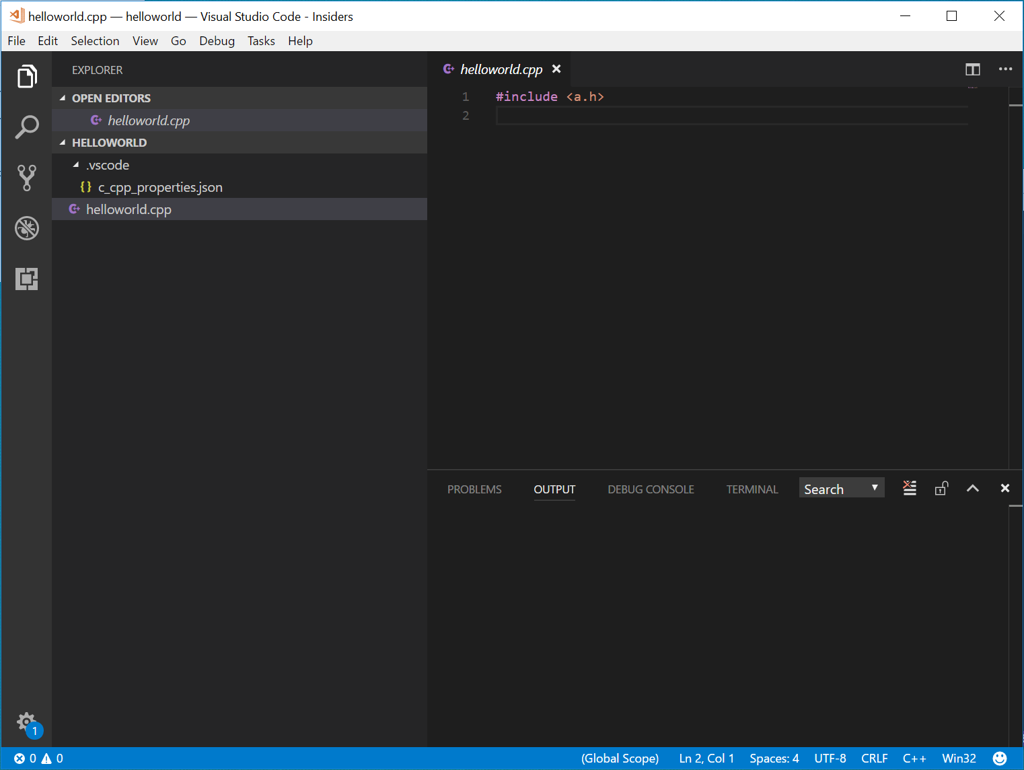
Task: Open the editor More Actions ellipsis
Action: [1005, 69]
